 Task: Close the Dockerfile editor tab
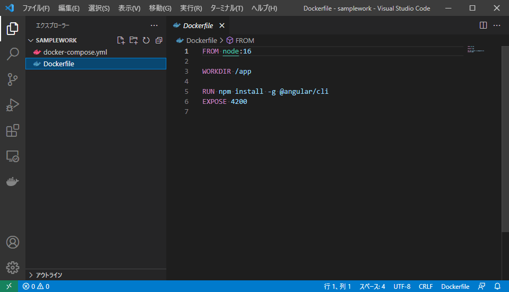pyautogui.click(x=222, y=25)
